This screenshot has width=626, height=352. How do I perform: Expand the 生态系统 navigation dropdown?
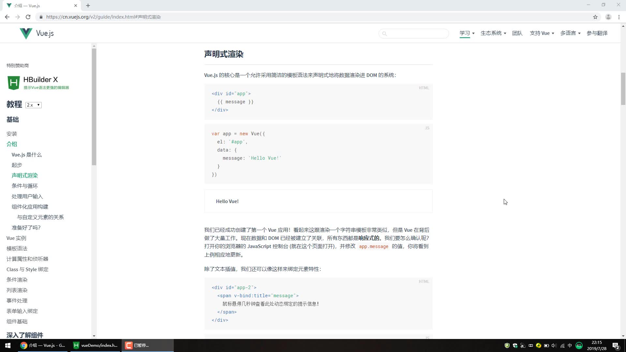pos(493,33)
